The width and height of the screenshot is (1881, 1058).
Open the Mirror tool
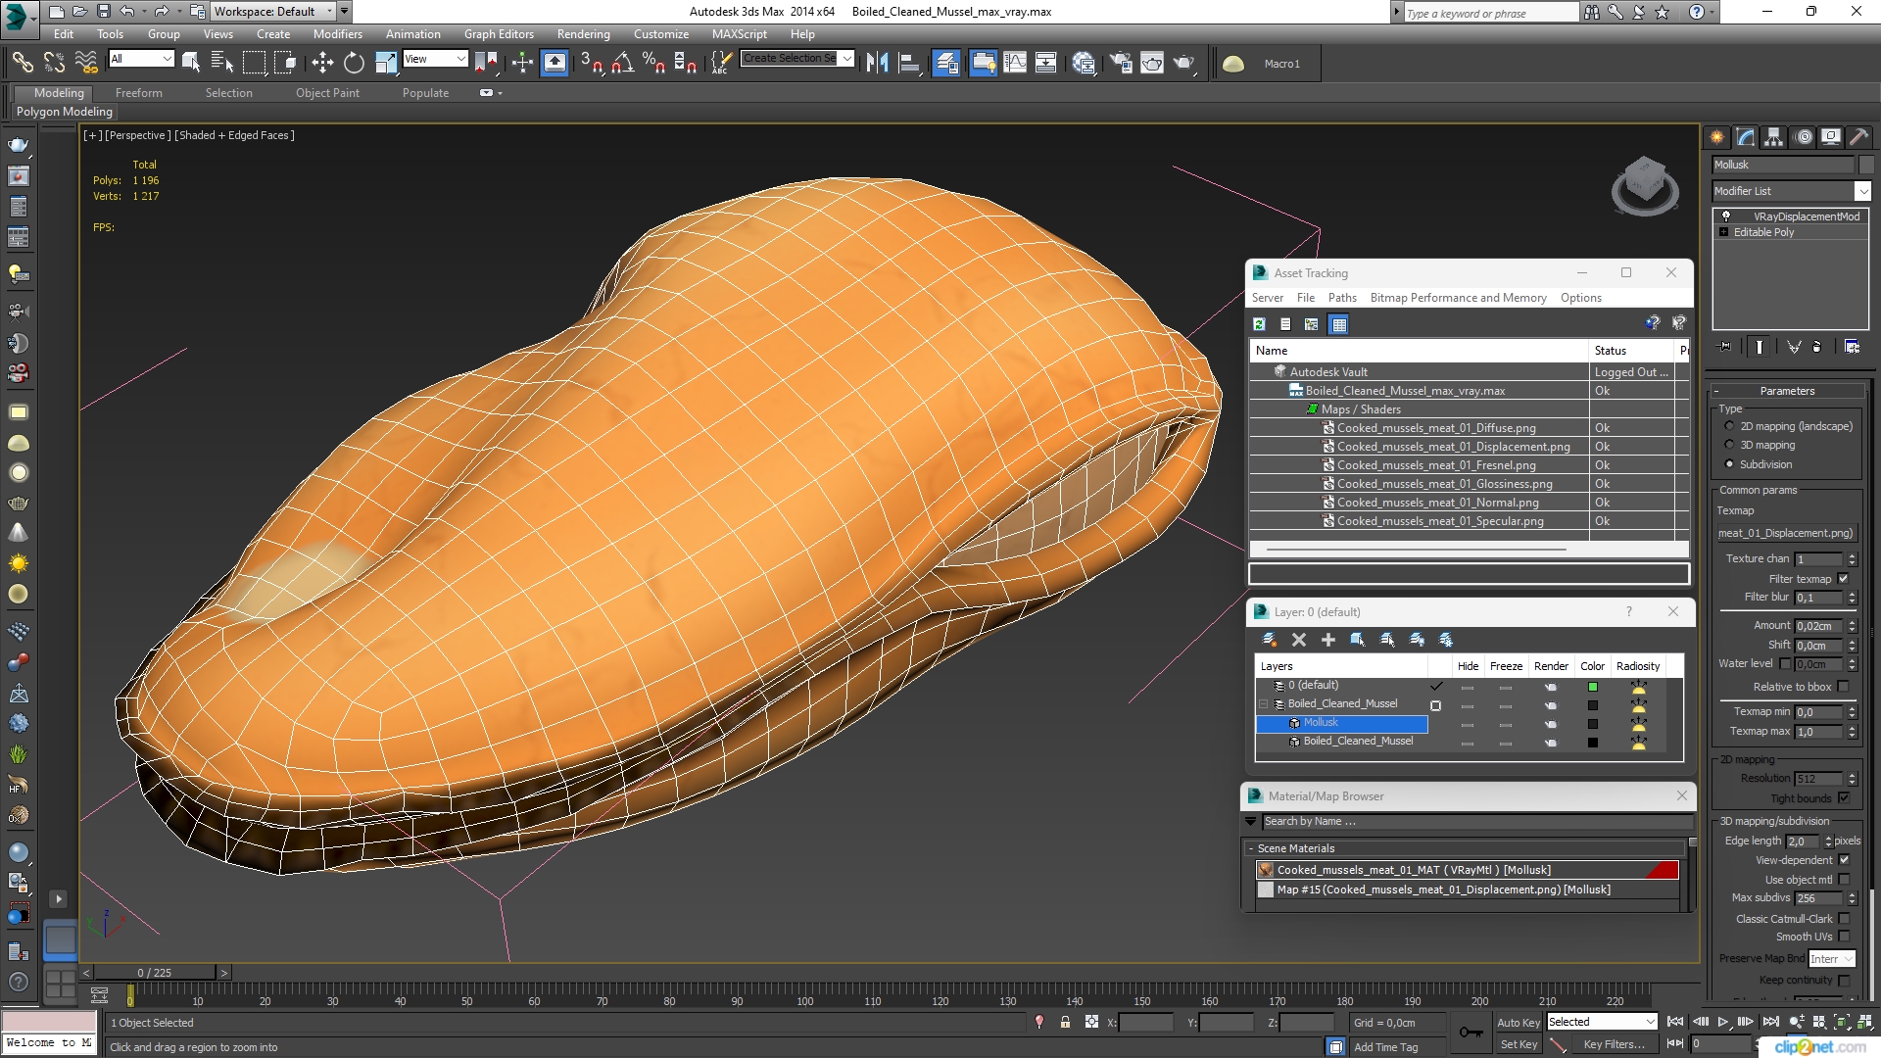tap(877, 64)
